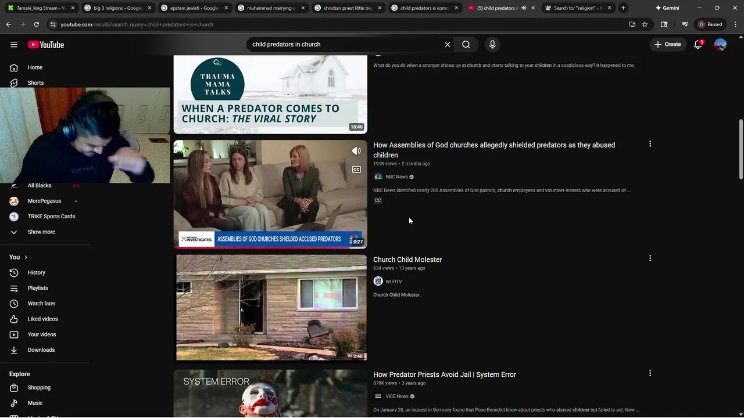This screenshot has height=418, width=744.
Task: Mute audio on the child predators tab
Action: (524, 8)
